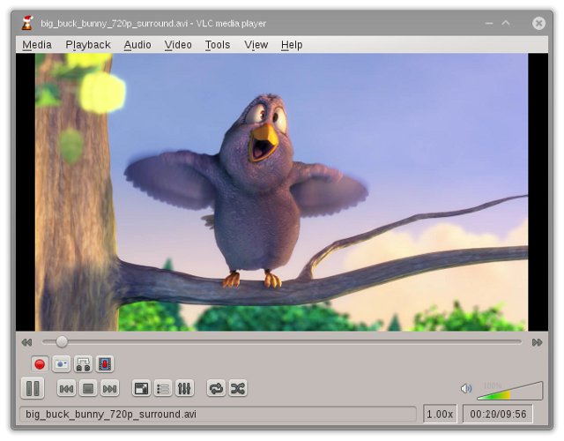Click the red Record button

[x=40, y=363]
